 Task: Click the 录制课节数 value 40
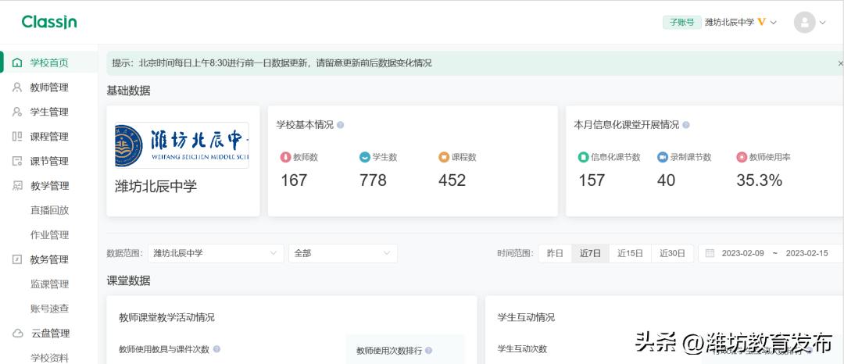click(x=666, y=180)
